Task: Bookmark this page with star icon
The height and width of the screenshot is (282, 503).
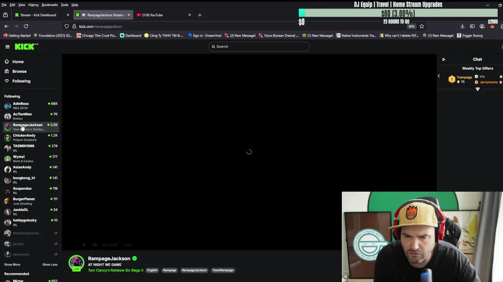Action: coord(422,26)
